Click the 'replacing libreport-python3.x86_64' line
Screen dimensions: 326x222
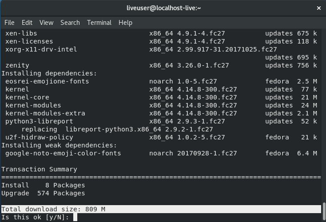[117, 129]
